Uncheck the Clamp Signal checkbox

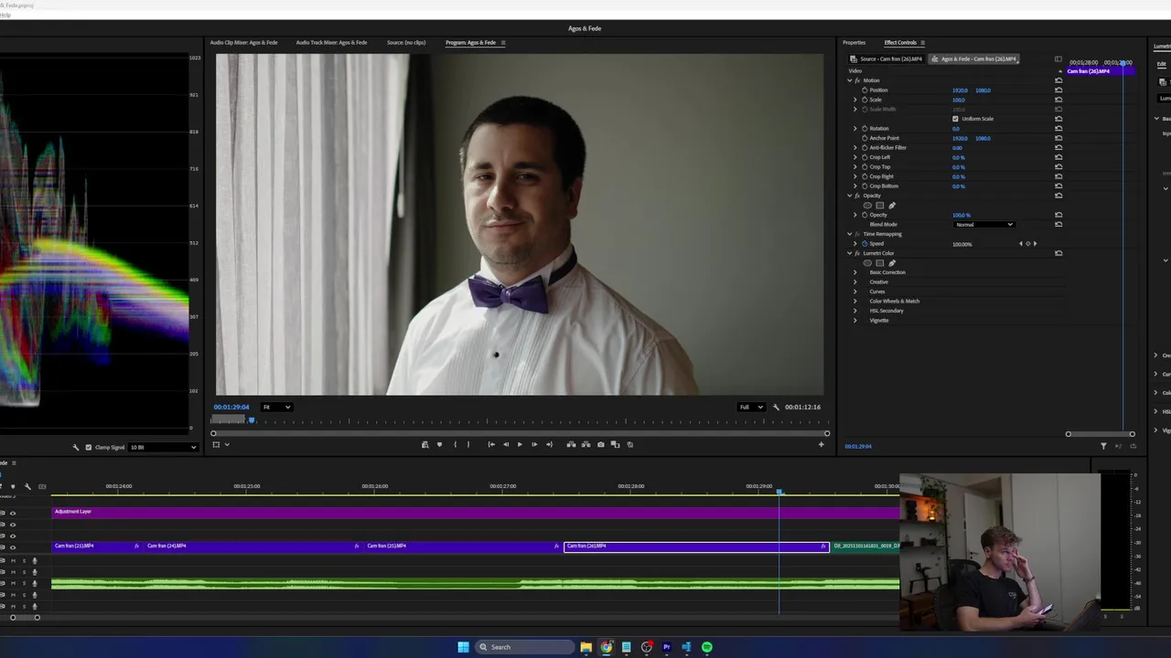[x=88, y=448]
